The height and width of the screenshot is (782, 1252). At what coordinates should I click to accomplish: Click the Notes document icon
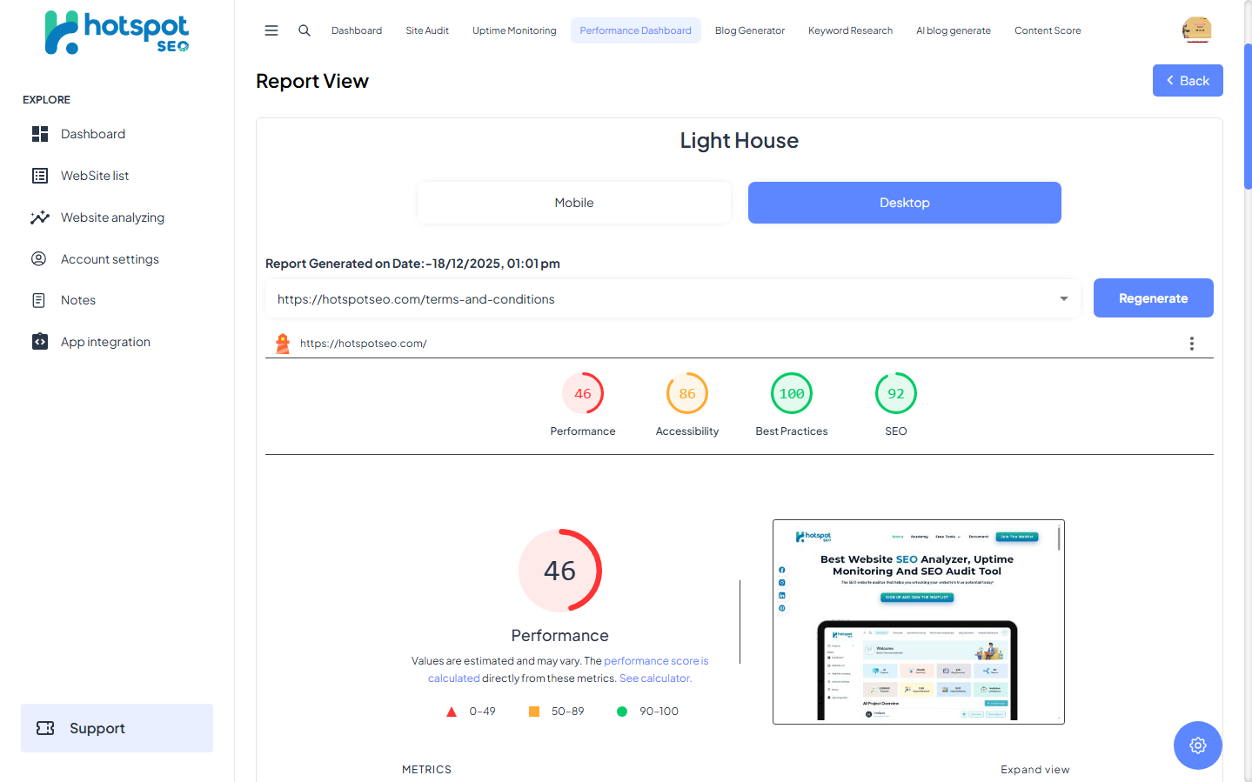39,300
